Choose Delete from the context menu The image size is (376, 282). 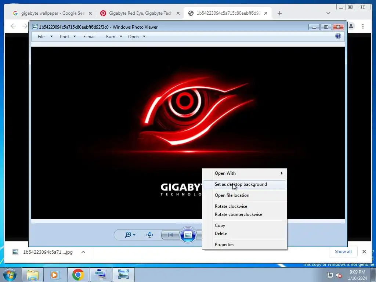245,233
